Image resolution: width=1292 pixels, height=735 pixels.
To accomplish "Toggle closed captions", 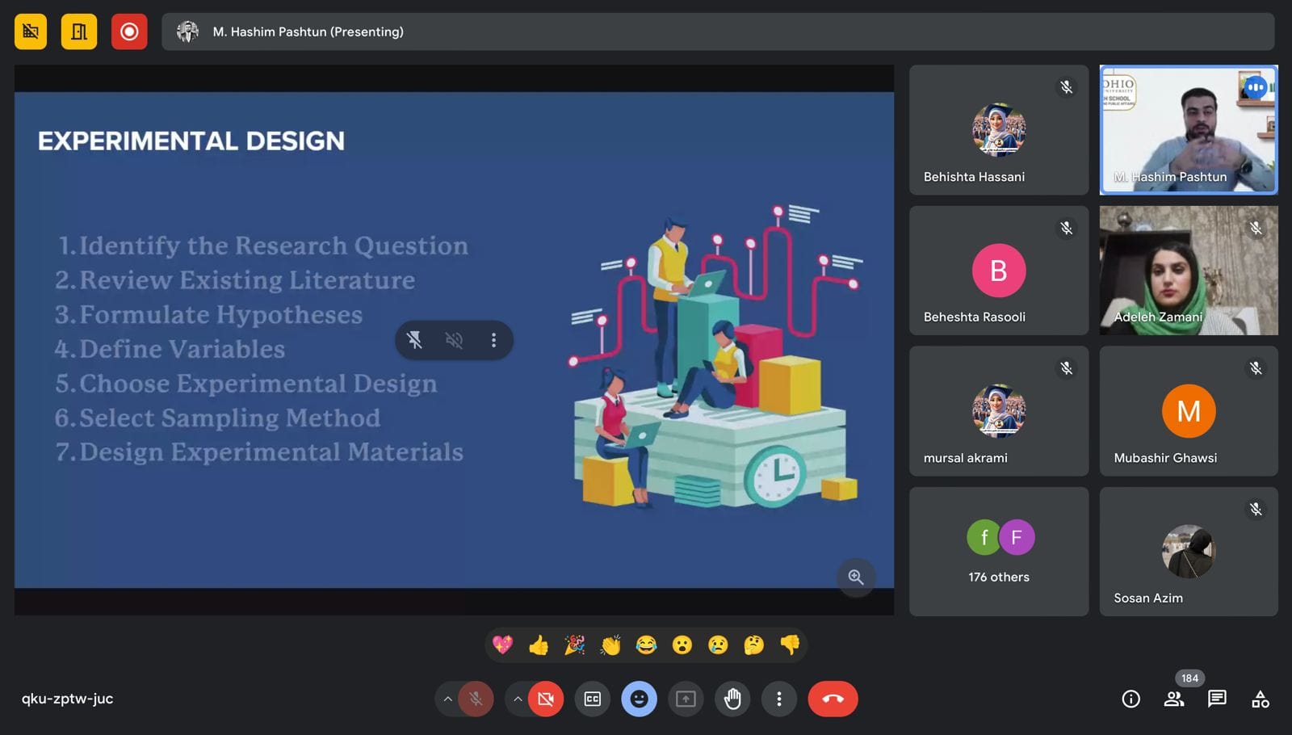I will tap(593, 699).
